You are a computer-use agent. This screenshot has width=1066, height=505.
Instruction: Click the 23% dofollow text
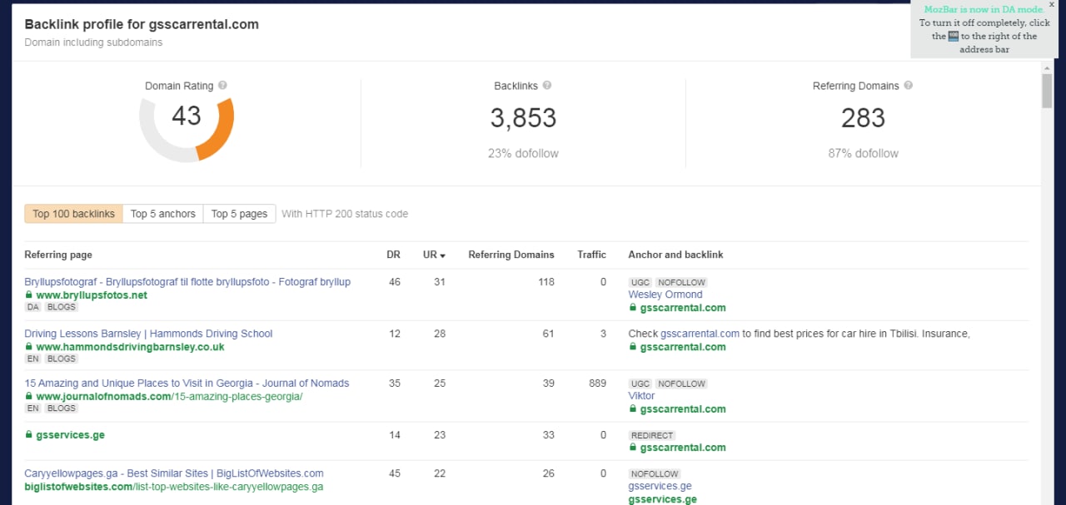(523, 153)
